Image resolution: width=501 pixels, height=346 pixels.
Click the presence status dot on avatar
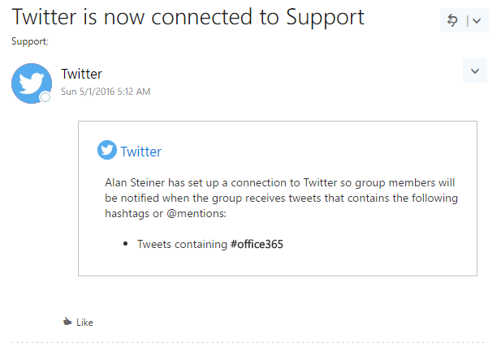(x=45, y=97)
